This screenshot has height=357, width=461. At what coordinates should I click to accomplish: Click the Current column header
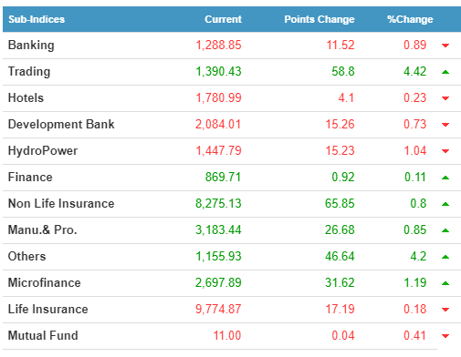pos(223,19)
